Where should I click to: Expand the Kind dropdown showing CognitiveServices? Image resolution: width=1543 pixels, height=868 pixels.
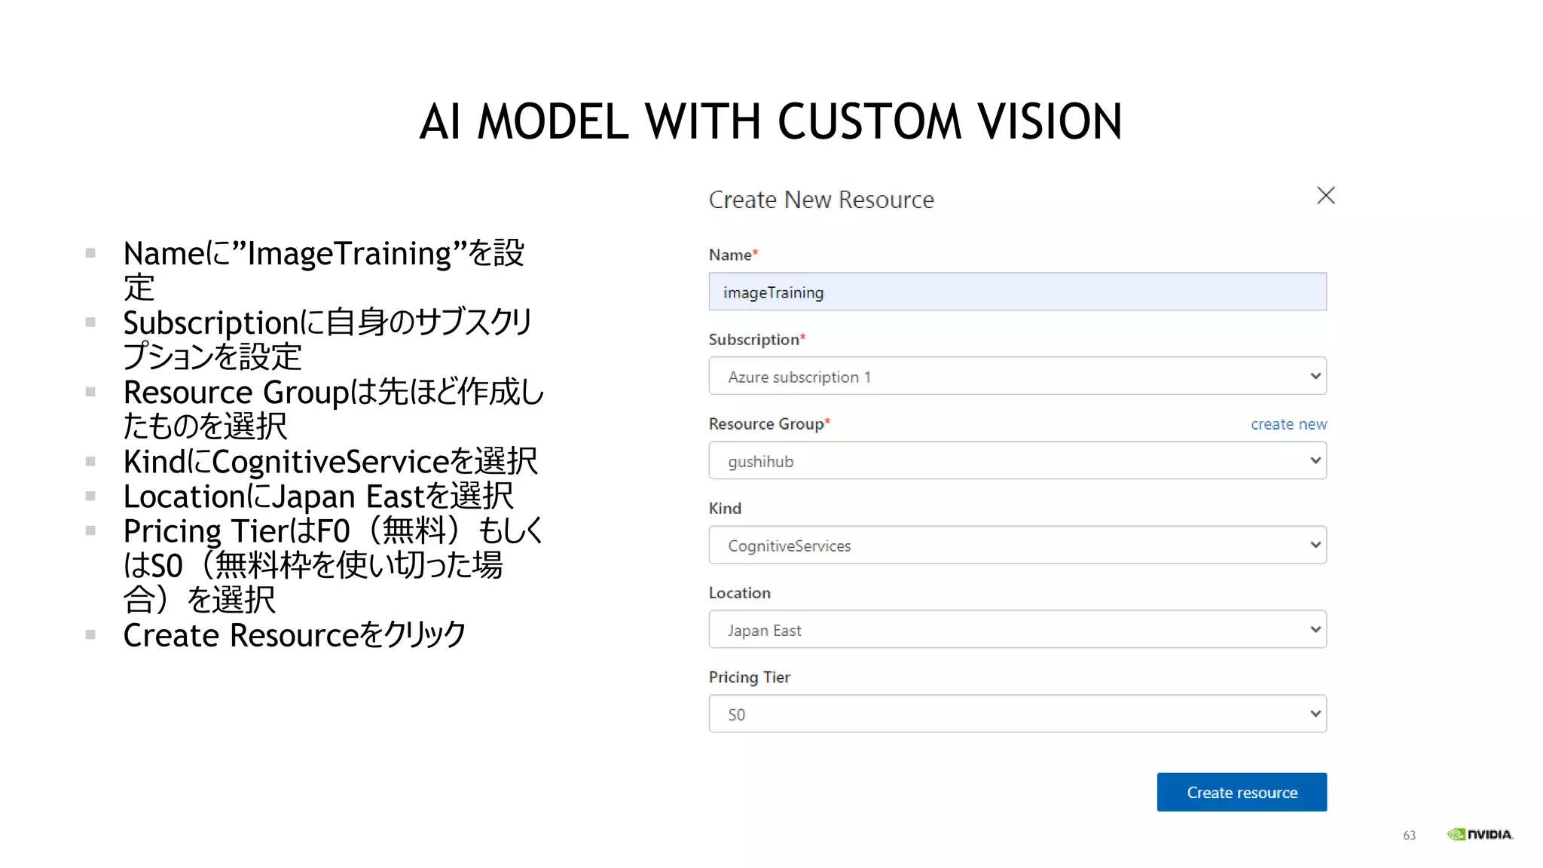[x=1017, y=545]
